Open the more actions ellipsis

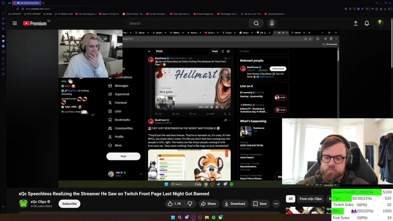point(276,204)
